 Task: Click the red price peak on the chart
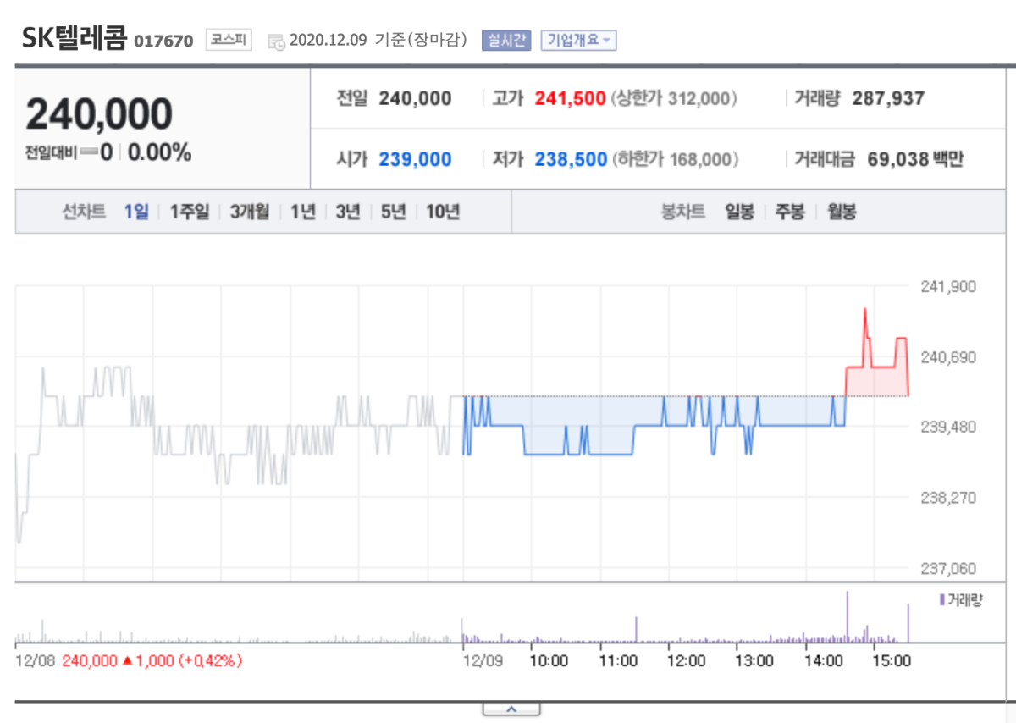pyautogui.click(x=864, y=311)
